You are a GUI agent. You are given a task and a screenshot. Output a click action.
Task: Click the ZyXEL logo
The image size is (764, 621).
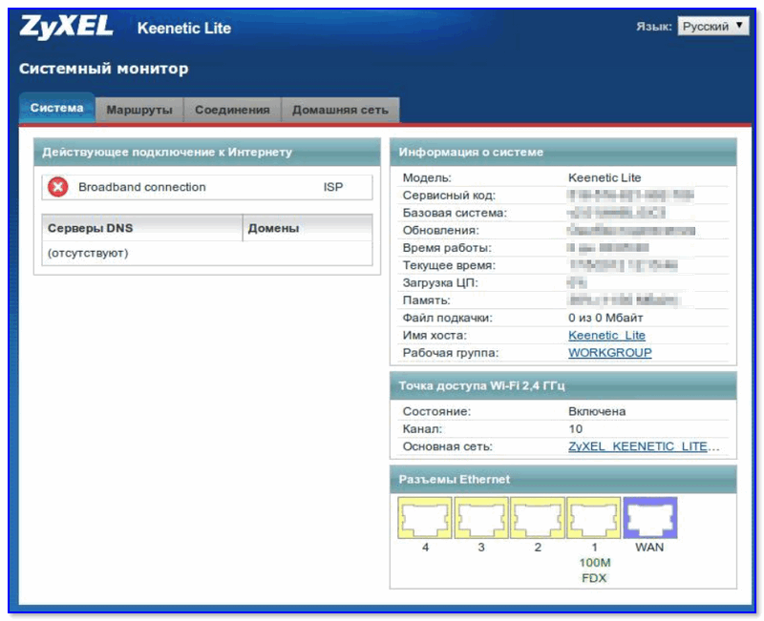(x=66, y=27)
